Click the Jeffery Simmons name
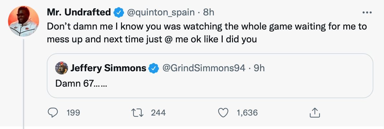 108,68
